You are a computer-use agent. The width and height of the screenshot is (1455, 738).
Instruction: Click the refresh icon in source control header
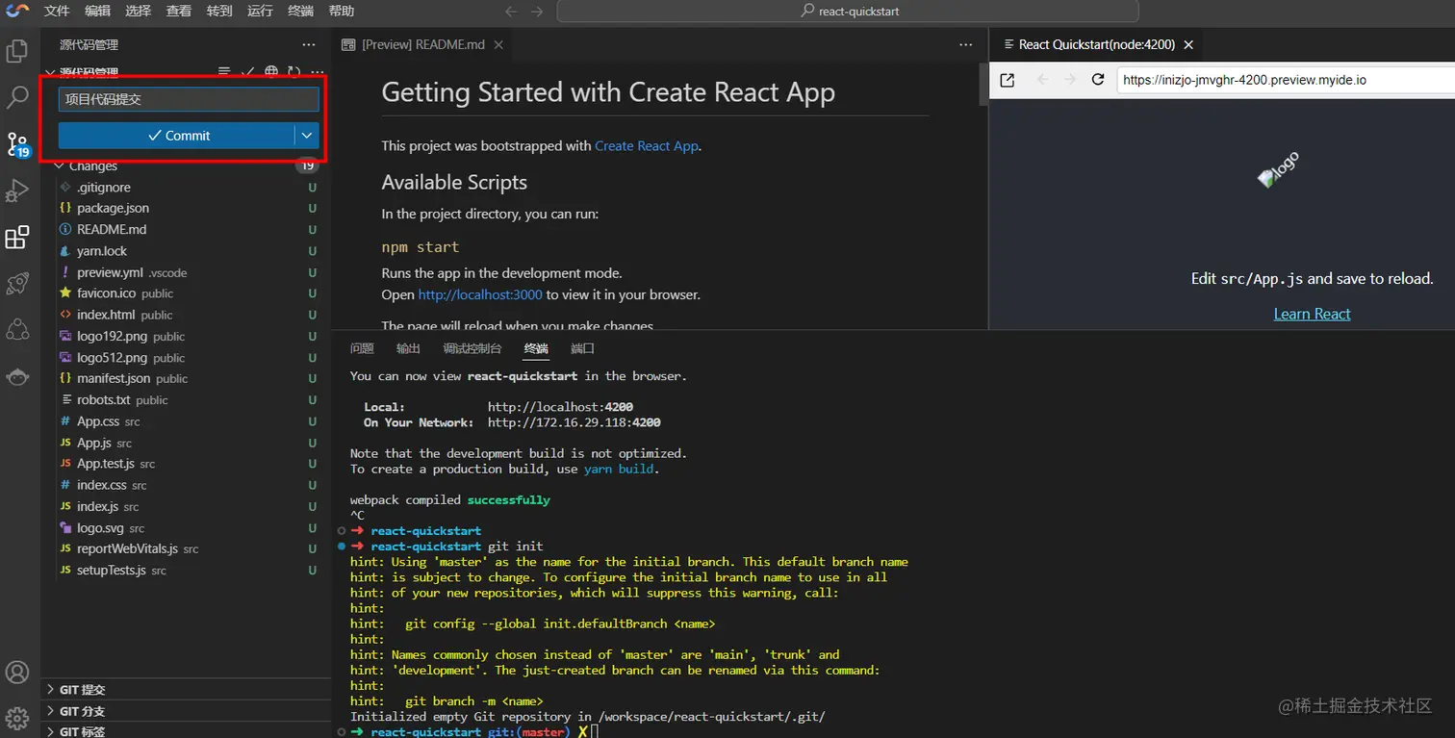point(294,72)
